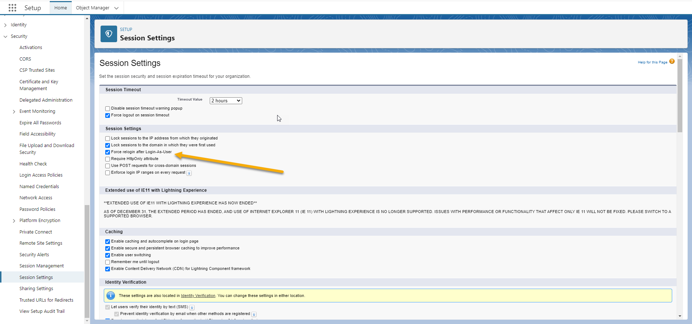Go to CSP Trusted Sites

37,70
